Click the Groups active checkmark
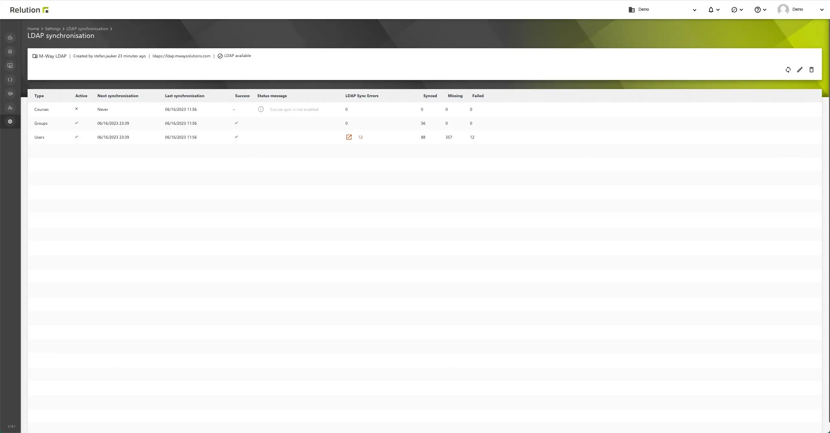The width and height of the screenshot is (830, 433). pyautogui.click(x=77, y=123)
